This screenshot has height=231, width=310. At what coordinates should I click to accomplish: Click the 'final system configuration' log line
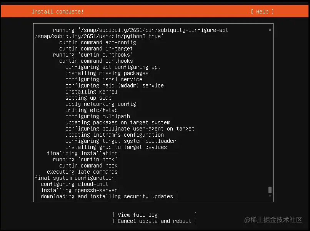click(x=75, y=178)
